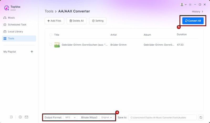Screen dimensions: 210x123
Task: Click the Title column header
Action: point(57,35)
